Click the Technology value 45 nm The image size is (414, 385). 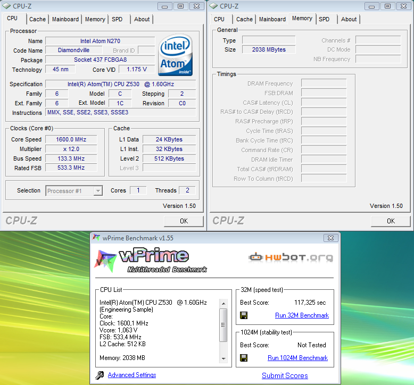coord(61,69)
